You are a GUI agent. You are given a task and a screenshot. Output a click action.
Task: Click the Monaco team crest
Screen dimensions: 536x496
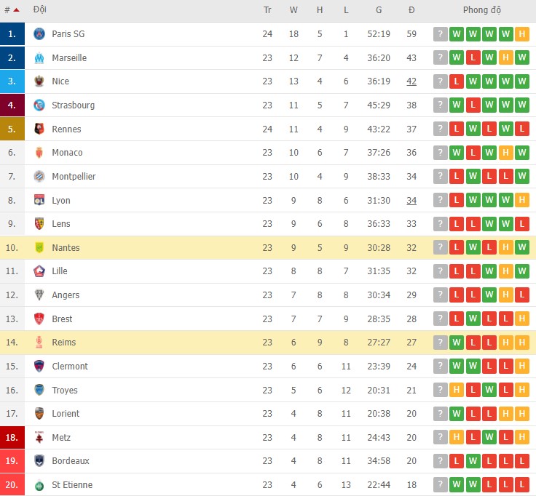point(39,153)
